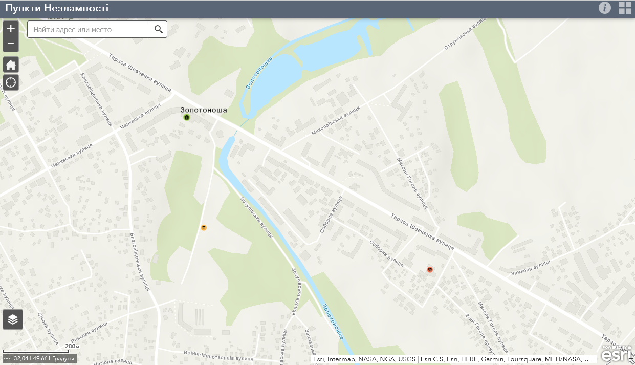Select the red marker near Соборна вулиця
The height and width of the screenshot is (365, 635).
(430, 269)
